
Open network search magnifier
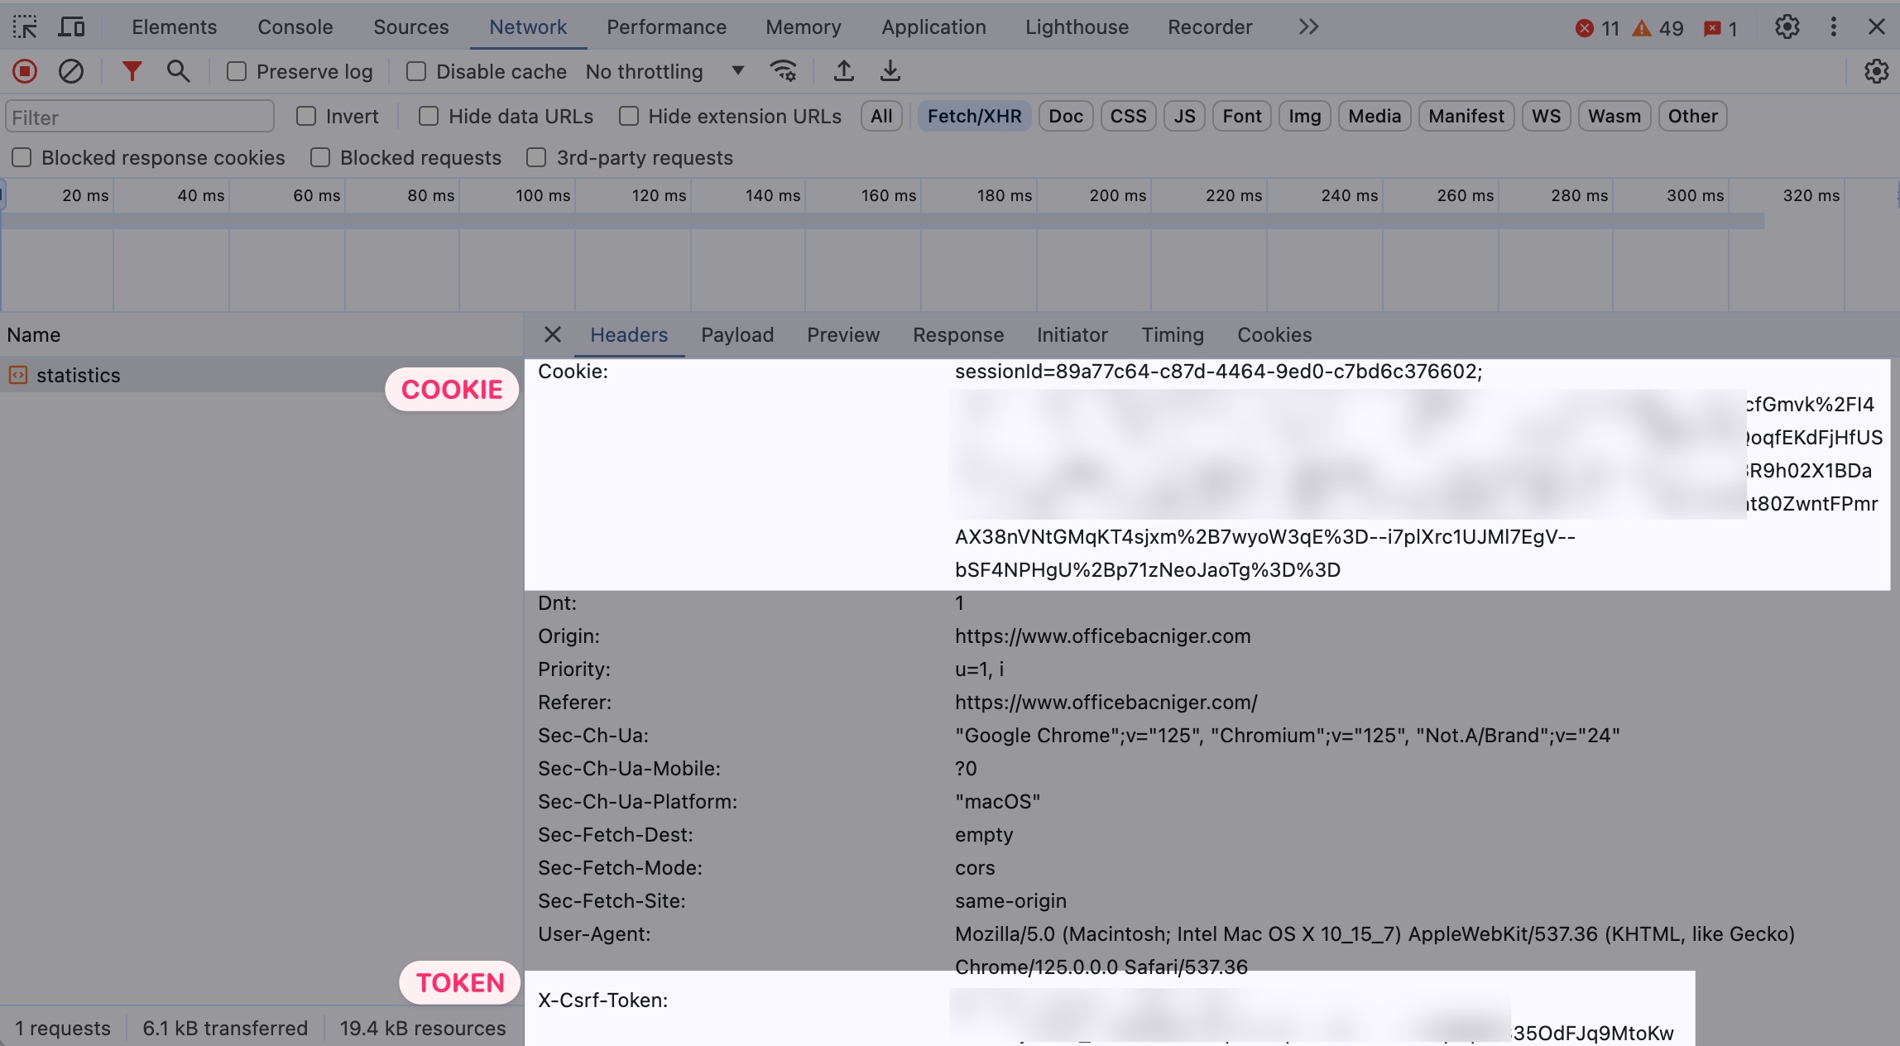(178, 72)
